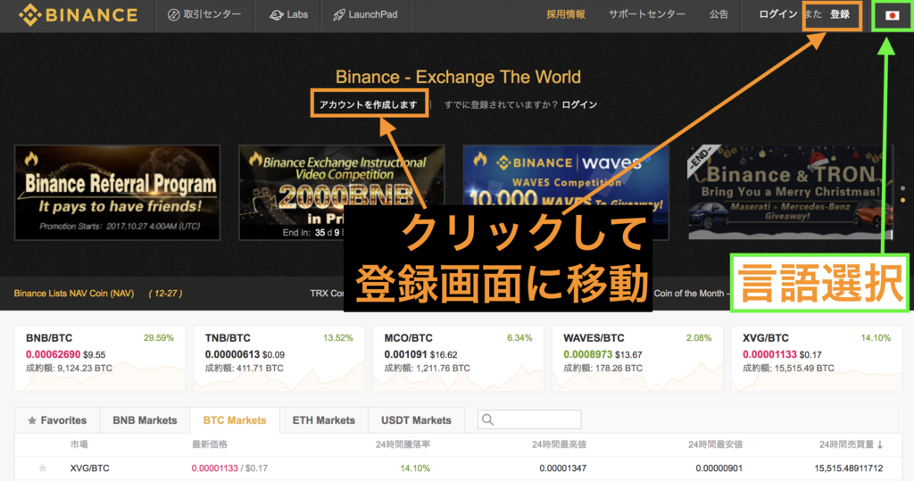Sort by 最新価格 column
The image size is (914, 481).
[x=209, y=444]
